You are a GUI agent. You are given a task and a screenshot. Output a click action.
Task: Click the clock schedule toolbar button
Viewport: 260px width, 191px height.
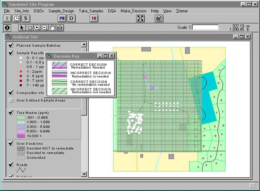point(17,19)
